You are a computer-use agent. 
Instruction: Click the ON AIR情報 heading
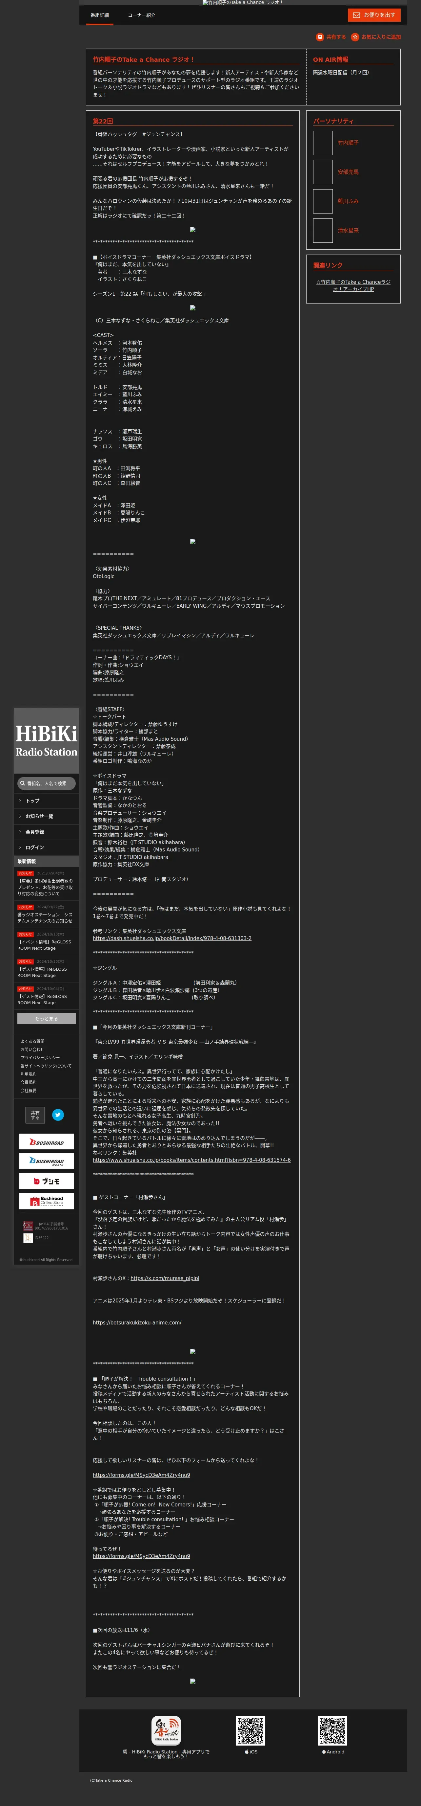point(331,59)
